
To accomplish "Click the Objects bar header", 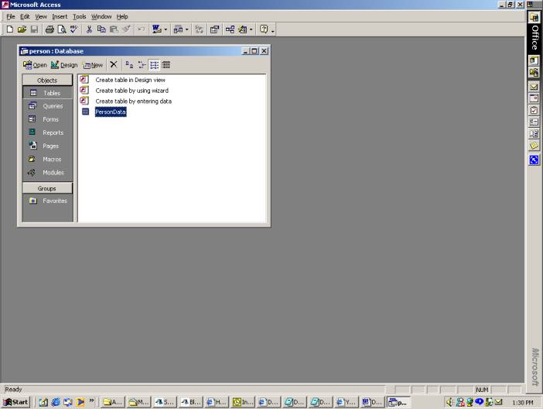I will (x=47, y=80).
